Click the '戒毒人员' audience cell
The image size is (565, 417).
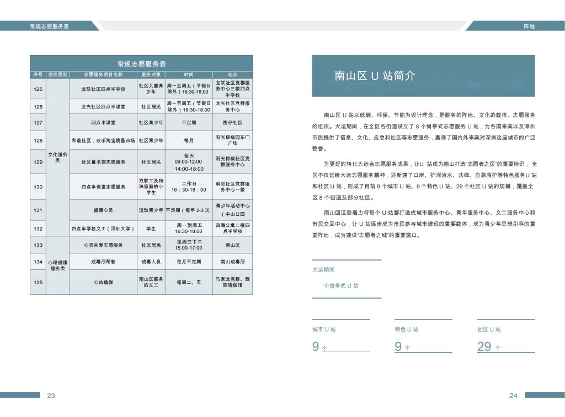(x=151, y=262)
